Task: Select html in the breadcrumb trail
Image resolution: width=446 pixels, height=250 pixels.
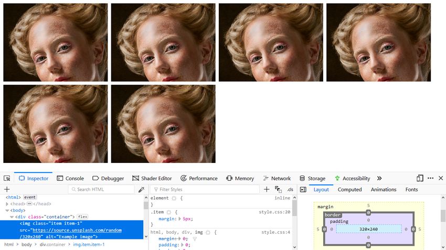Action: coord(9,245)
